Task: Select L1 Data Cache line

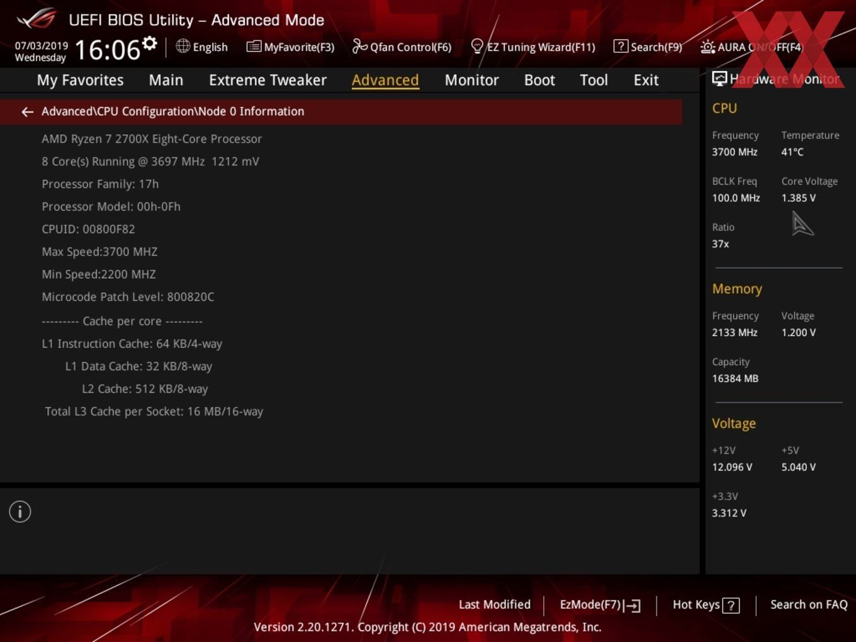Action: pyautogui.click(x=138, y=366)
